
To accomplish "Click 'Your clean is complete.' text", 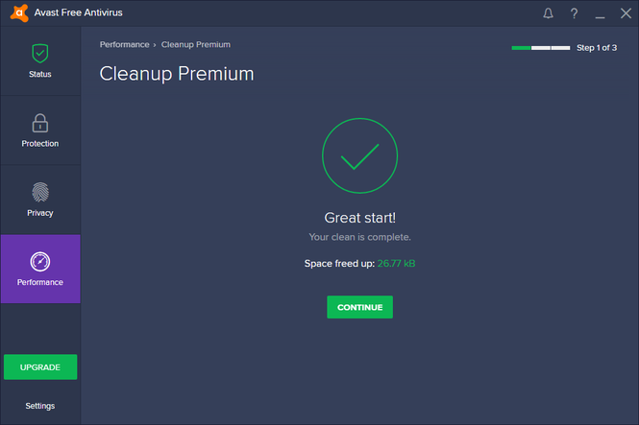I will (359, 237).
